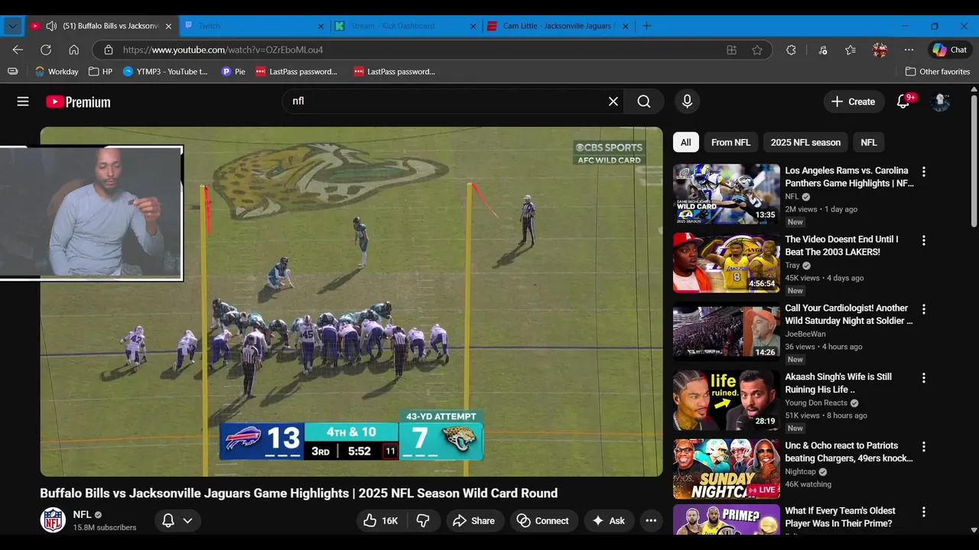Image resolution: width=979 pixels, height=550 pixels.
Task: Open split screen icon in address bar
Action: pos(732,50)
